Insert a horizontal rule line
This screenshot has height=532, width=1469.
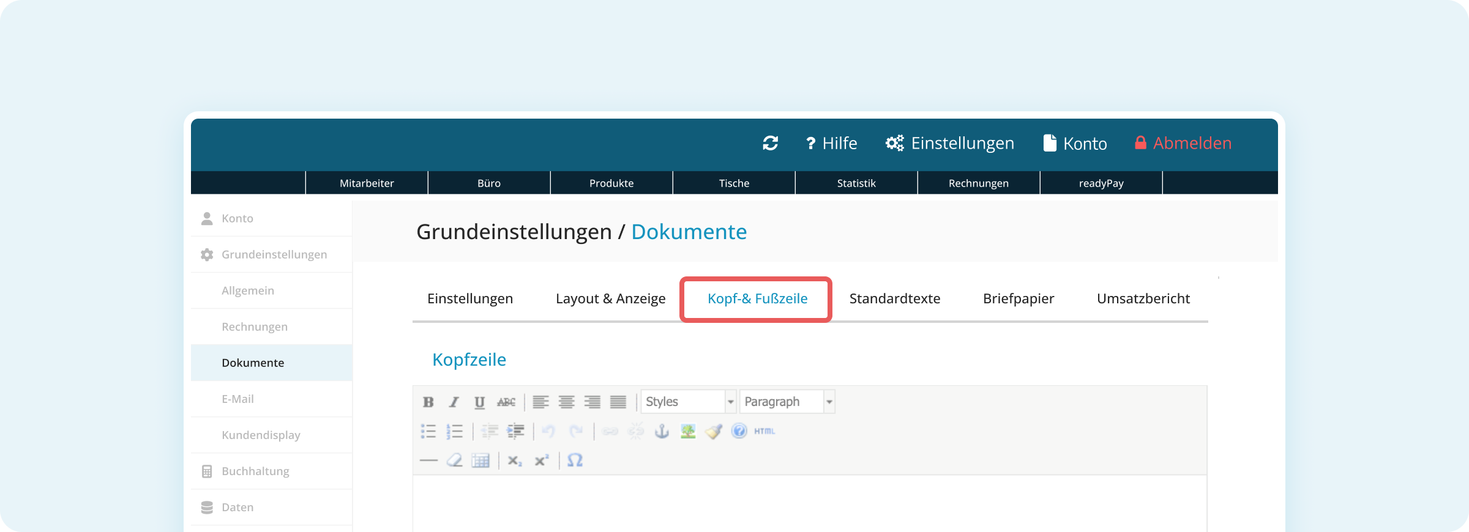pos(428,460)
